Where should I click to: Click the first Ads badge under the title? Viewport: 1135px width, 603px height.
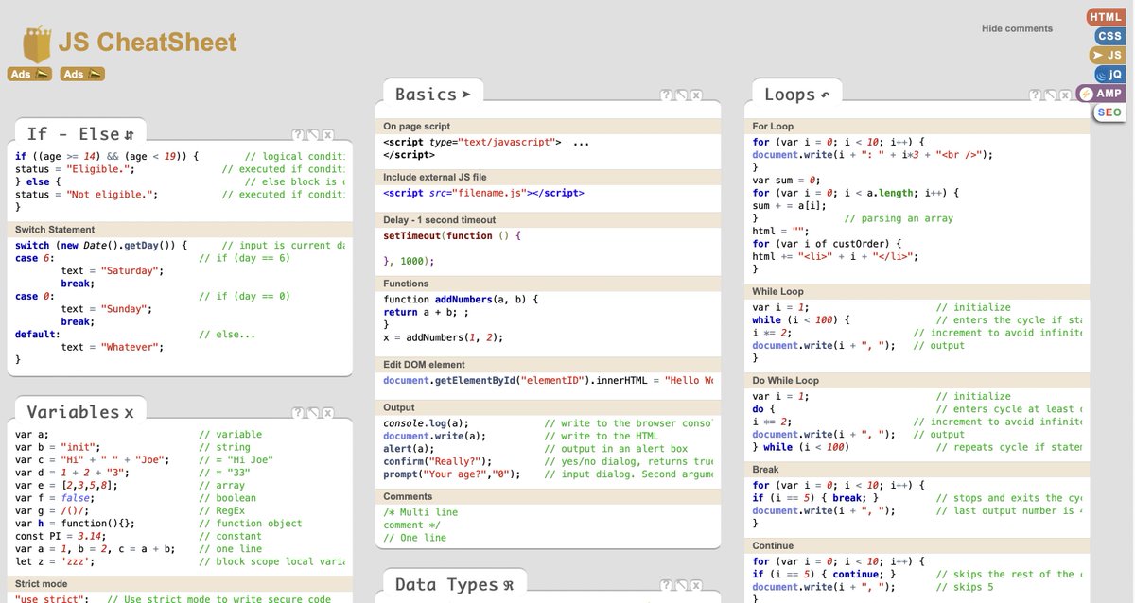coord(29,74)
